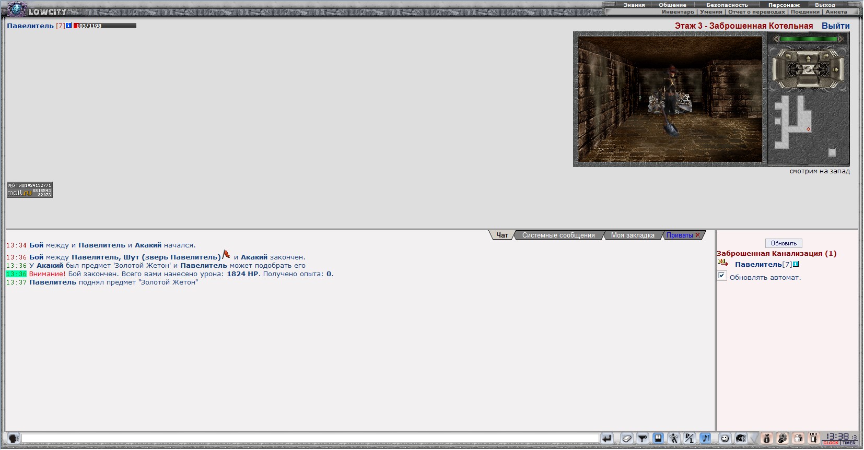The image size is (864, 450).
Task: Click the Павелитель name at top left
Action: click(x=30, y=26)
